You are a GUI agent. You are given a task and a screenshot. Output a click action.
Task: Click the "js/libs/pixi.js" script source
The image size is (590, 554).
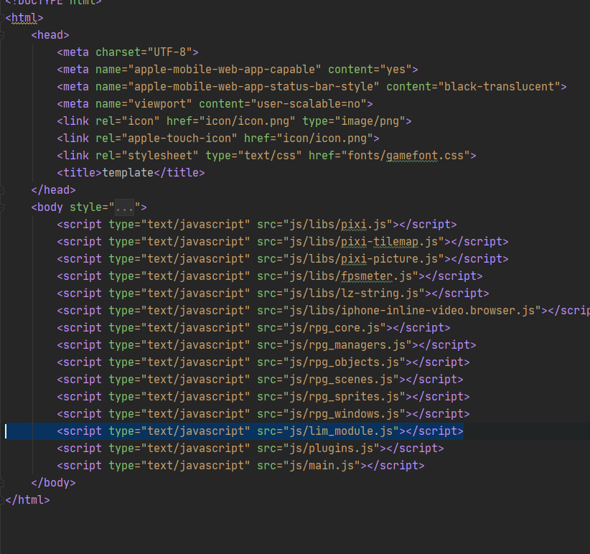[x=337, y=225]
